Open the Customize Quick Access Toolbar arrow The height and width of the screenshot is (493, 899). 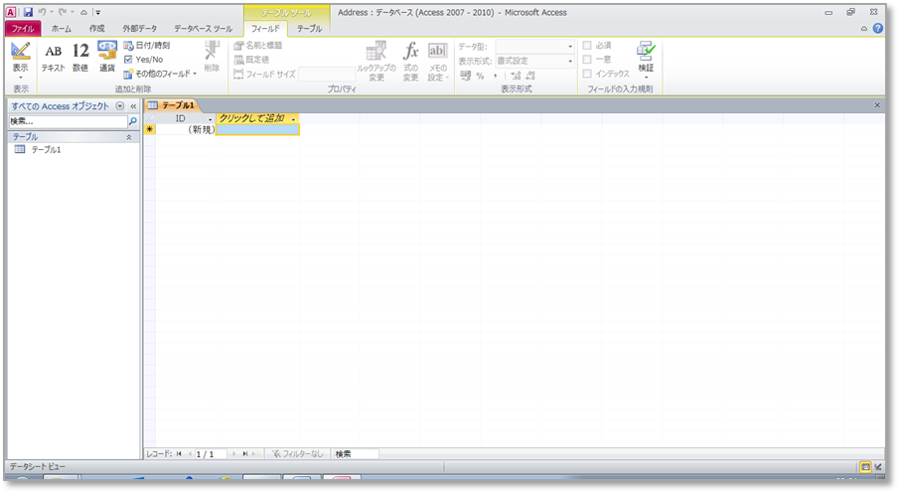click(x=98, y=12)
